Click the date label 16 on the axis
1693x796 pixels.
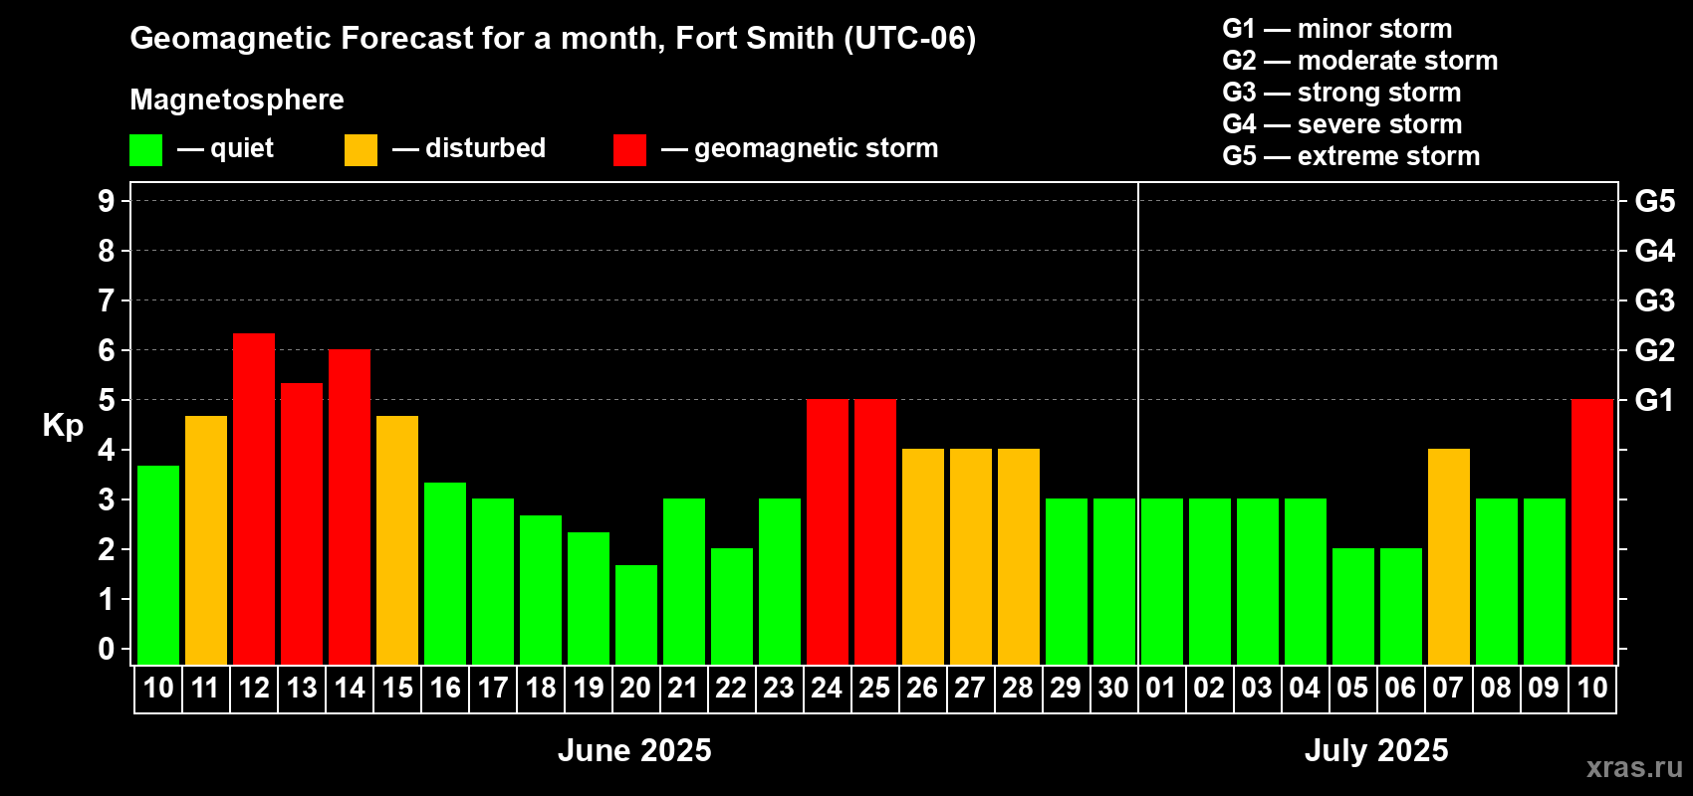(x=445, y=689)
